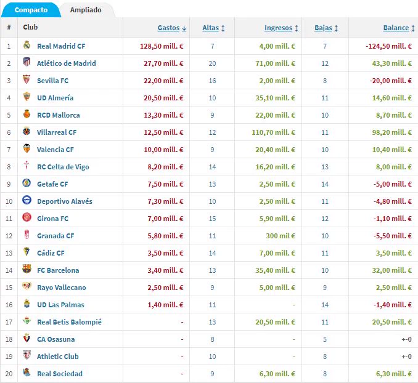Click the Real Sociedad crest icon

point(27,372)
